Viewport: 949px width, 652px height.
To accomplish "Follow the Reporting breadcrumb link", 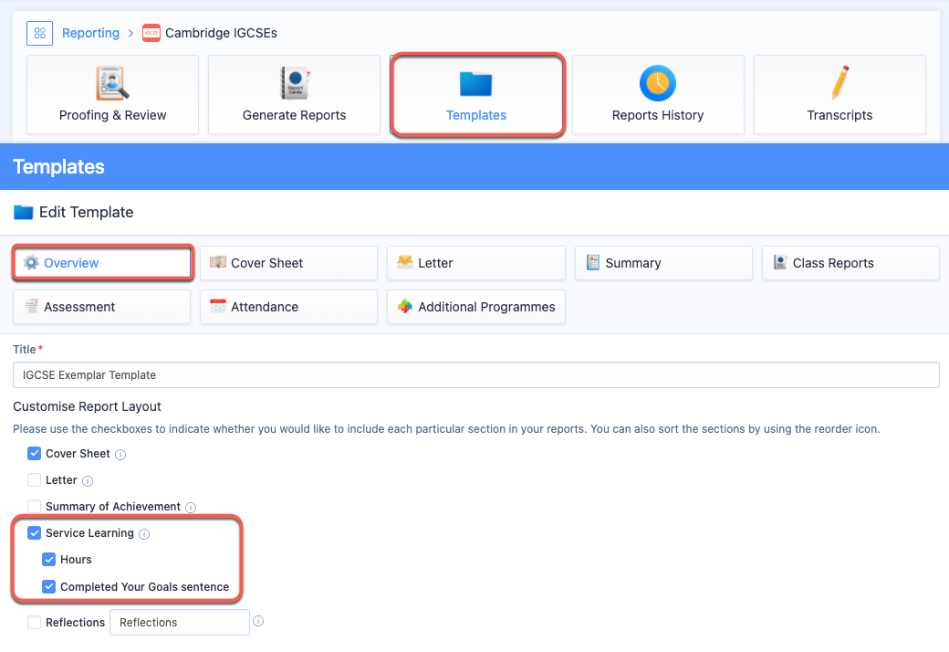I will point(90,34).
